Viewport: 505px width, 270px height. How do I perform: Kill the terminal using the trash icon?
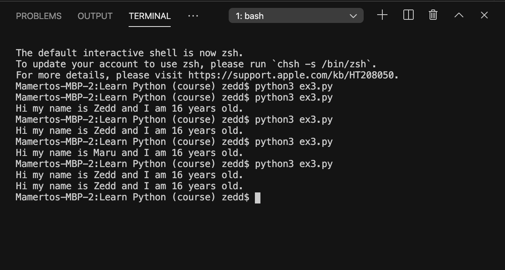pos(433,15)
